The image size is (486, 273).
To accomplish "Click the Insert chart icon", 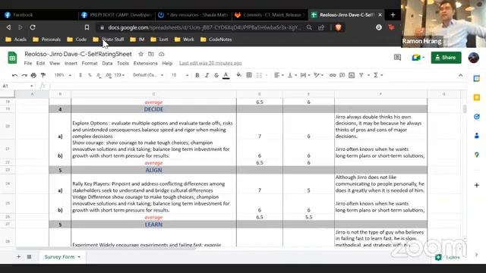I will 352,75.
